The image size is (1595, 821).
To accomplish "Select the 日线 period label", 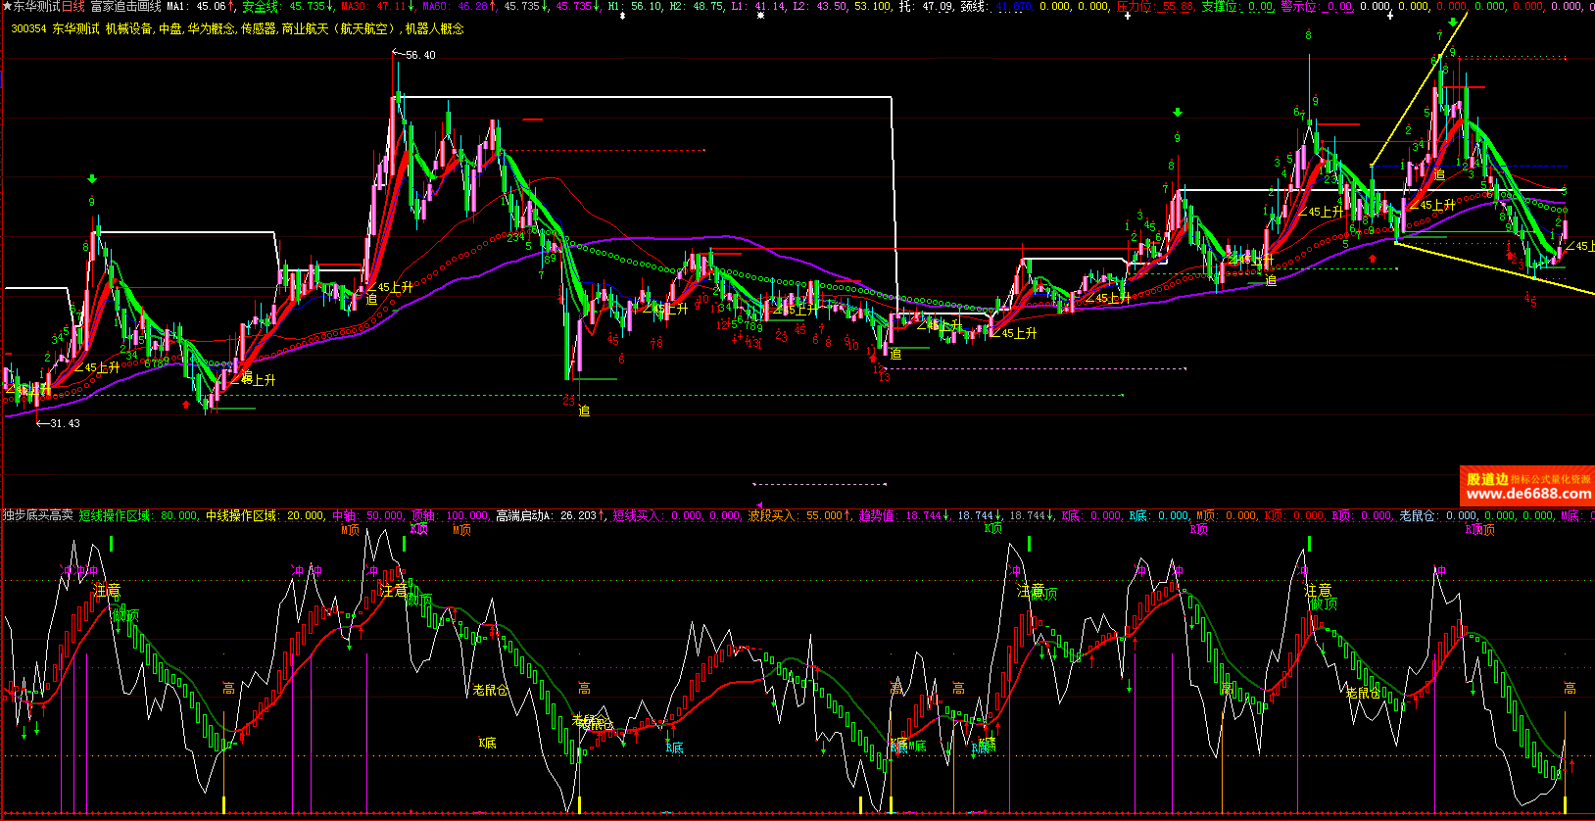I will [73, 7].
